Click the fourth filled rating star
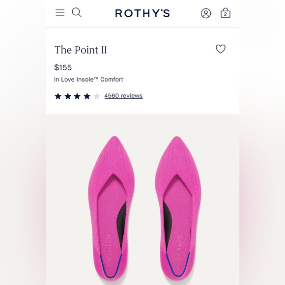285x285 pixels. coord(87,96)
